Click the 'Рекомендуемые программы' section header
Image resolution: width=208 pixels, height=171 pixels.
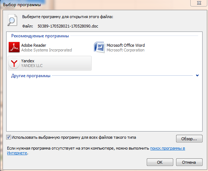tap(40, 36)
